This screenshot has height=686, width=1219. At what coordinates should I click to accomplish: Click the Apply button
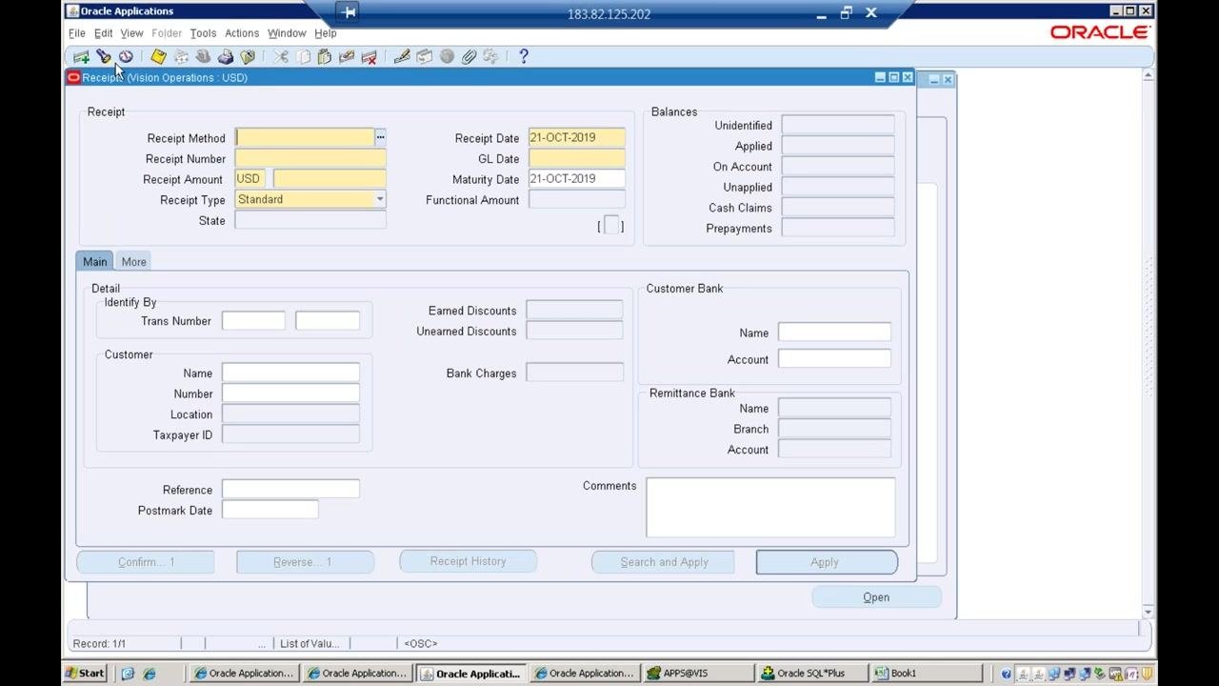tap(826, 562)
